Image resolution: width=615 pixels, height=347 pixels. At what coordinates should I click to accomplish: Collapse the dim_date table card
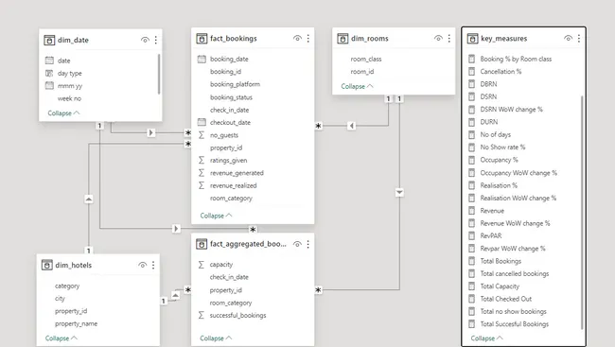click(63, 113)
